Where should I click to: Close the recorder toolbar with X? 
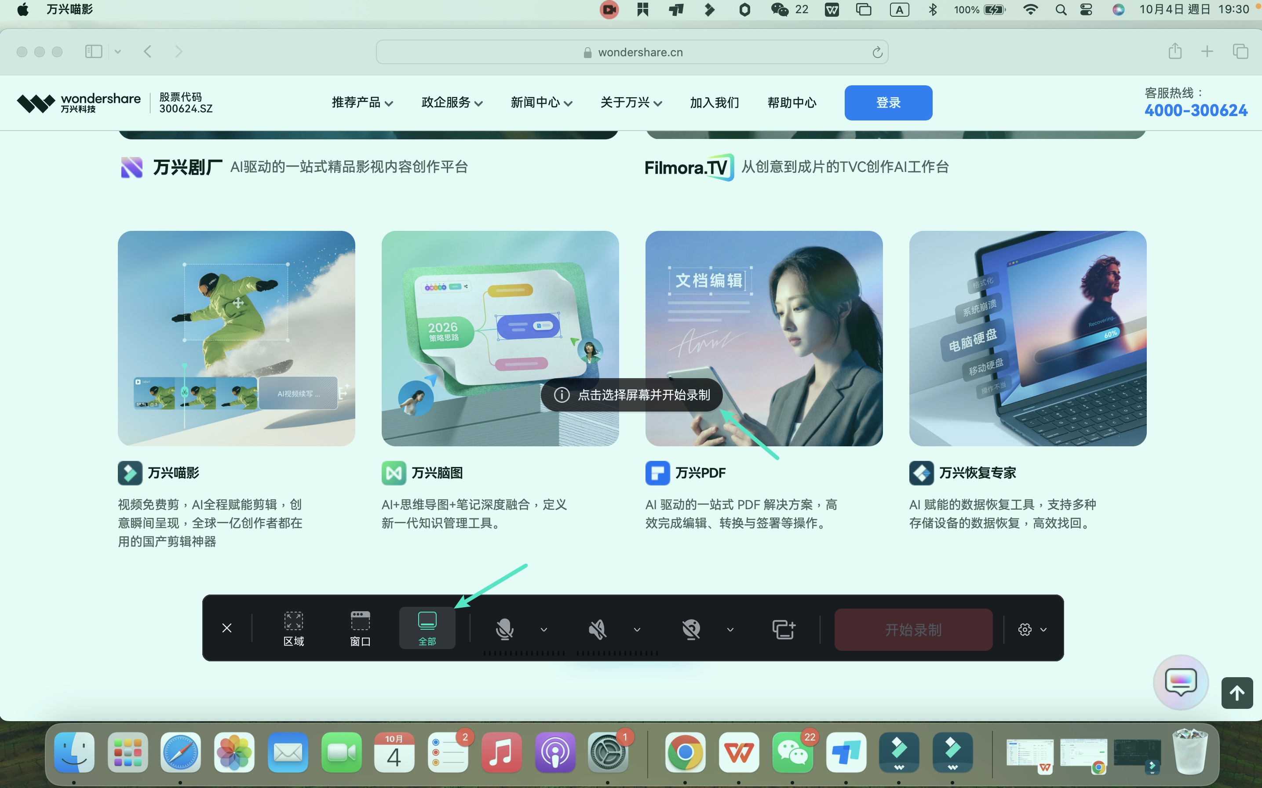pos(226,628)
